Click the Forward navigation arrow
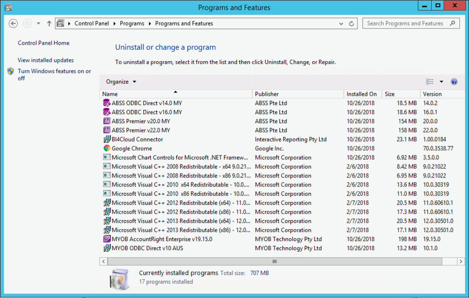The image size is (469, 298). [27, 23]
